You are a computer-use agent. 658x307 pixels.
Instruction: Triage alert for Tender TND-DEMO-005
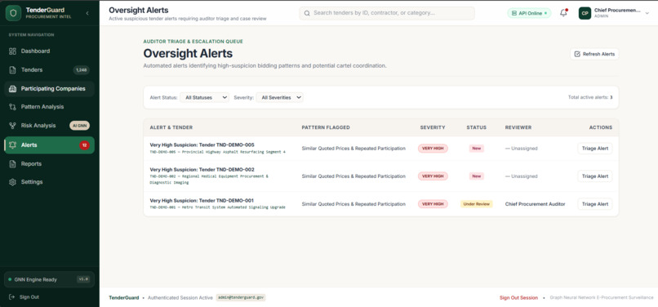(x=594, y=149)
